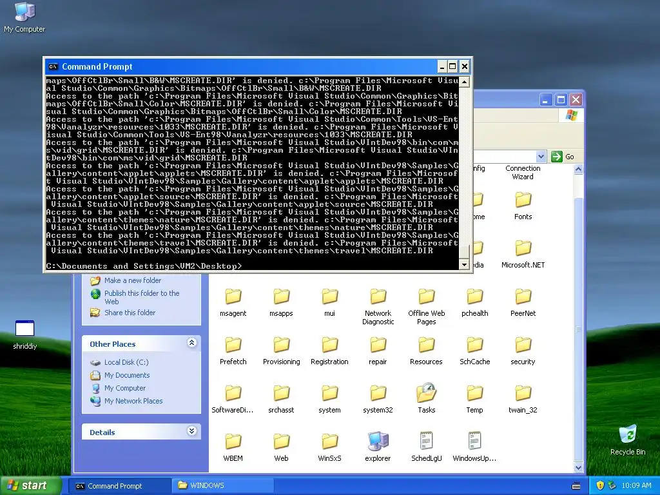
Task: Select the Provisioning folder
Action: click(281, 351)
